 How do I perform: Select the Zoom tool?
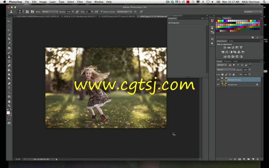9,106
